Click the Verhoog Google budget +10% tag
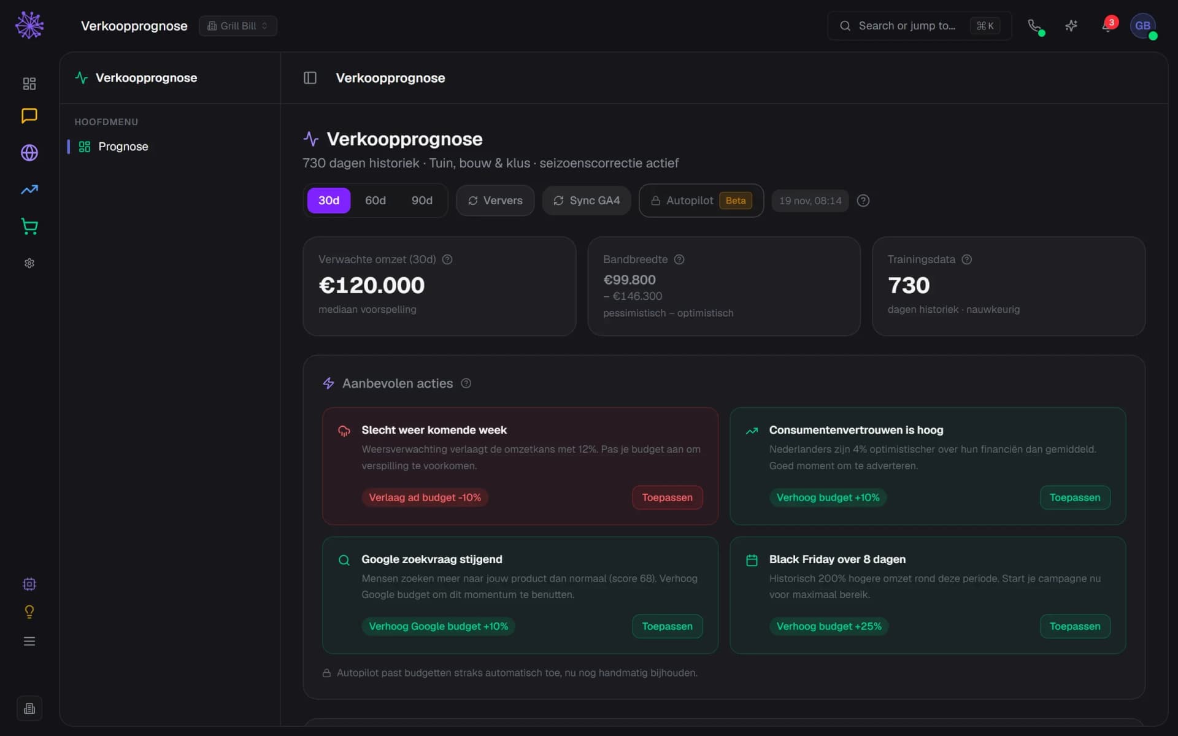 coord(439,626)
